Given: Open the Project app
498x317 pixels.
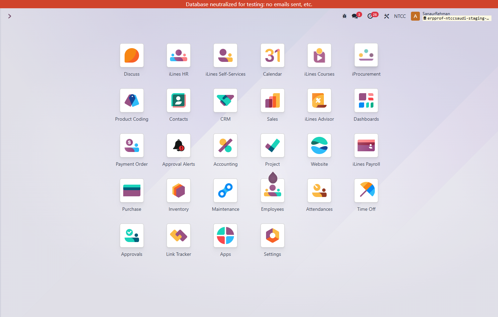Looking at the screenshot, I should (x=273, y=145).
